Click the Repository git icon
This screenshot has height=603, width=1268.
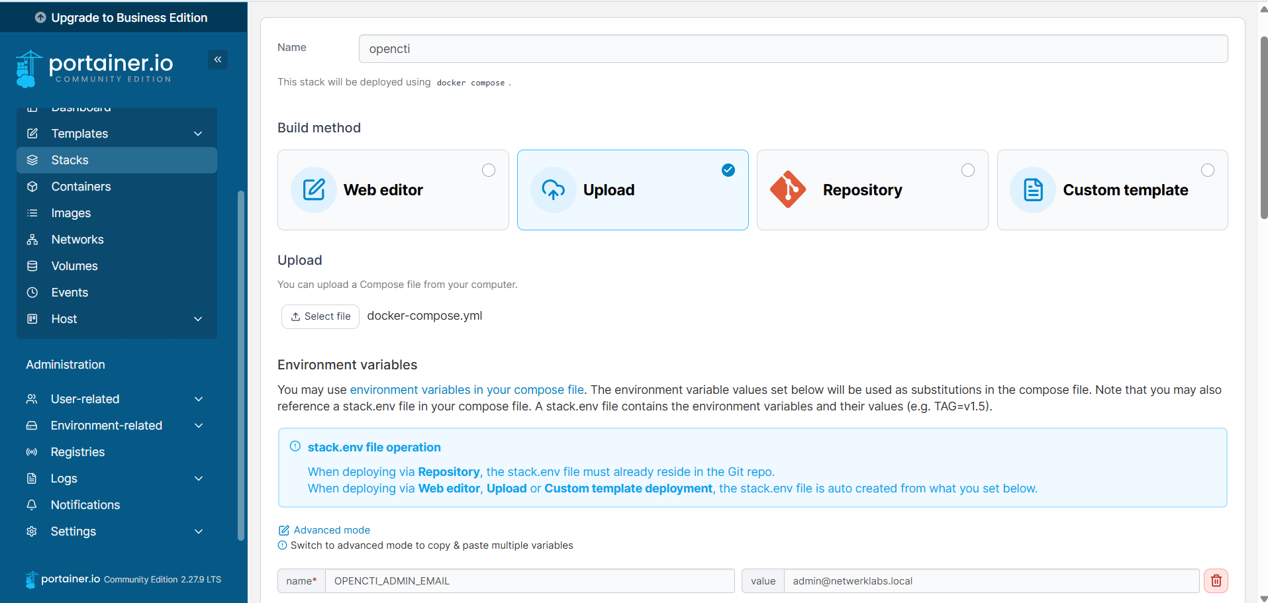pos(788,190)
